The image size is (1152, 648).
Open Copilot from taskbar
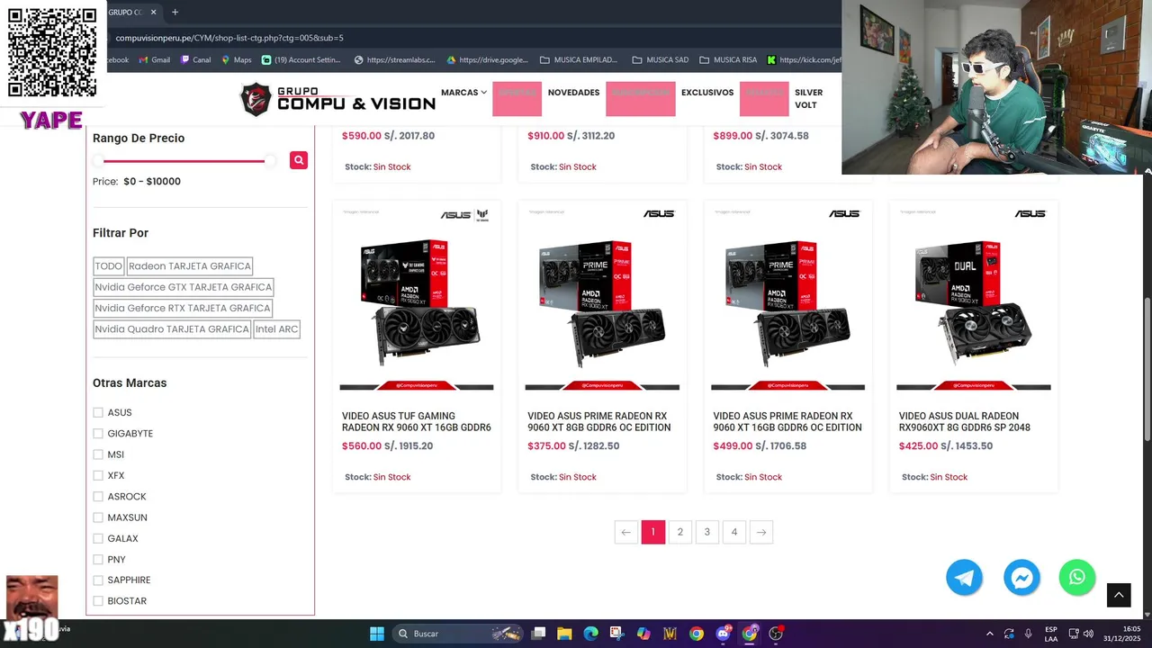point(643,634)
